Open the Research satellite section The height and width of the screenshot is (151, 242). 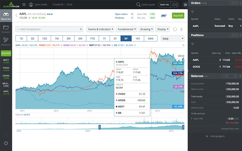(6, 41)
